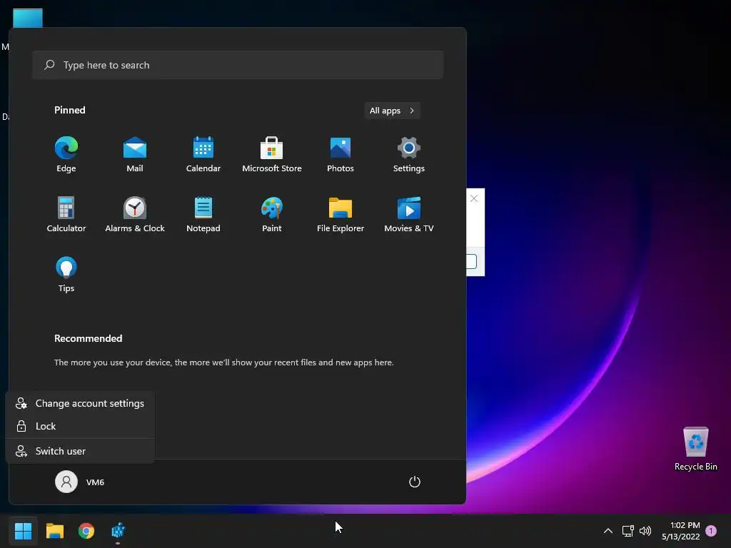
Task: Open the network status tray icon
Action: pos(627,531)
